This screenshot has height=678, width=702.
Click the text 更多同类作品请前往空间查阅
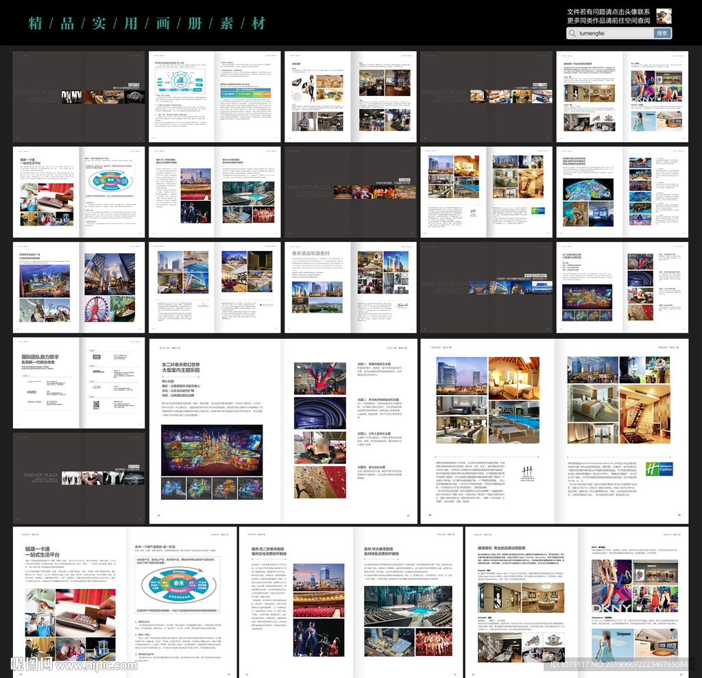coord(609,21)
